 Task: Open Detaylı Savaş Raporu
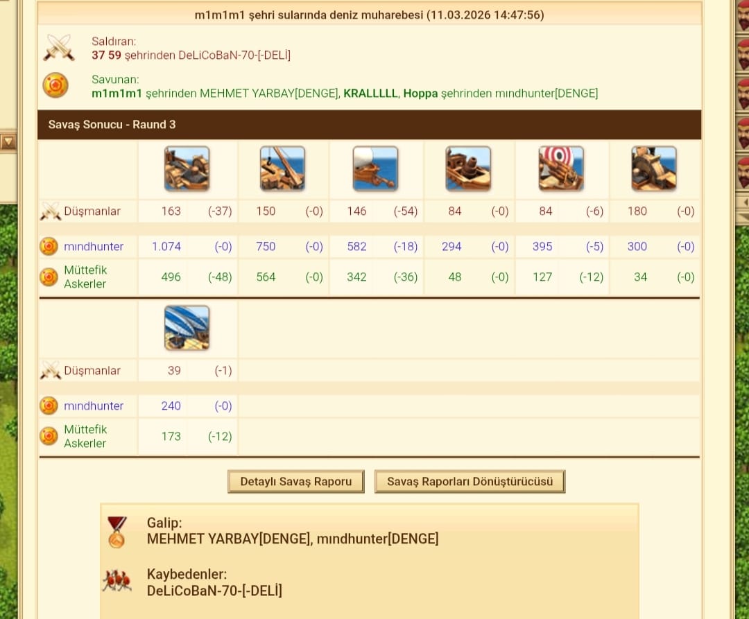tap(295, 482)
